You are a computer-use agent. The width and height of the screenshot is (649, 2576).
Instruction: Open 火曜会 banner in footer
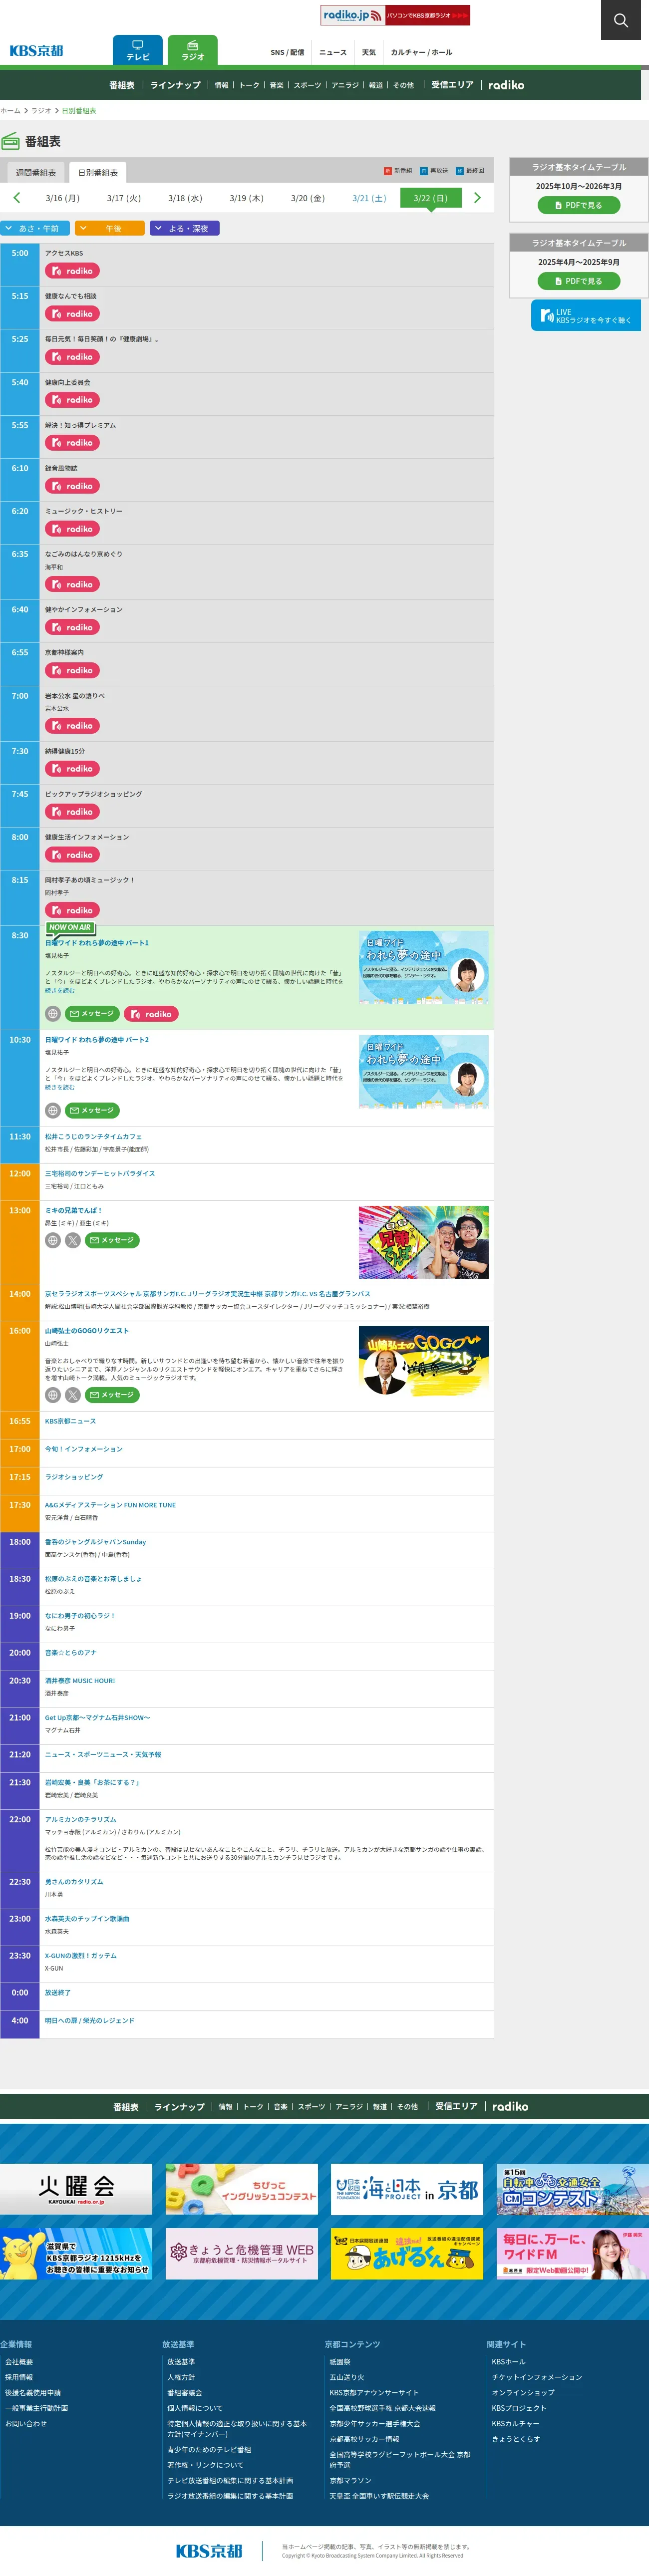point(76,2189)
